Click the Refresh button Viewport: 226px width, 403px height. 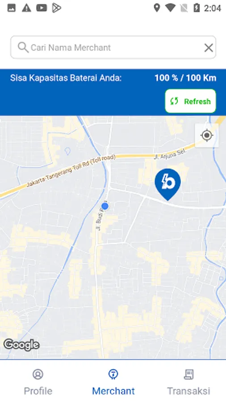pos(190,101)
